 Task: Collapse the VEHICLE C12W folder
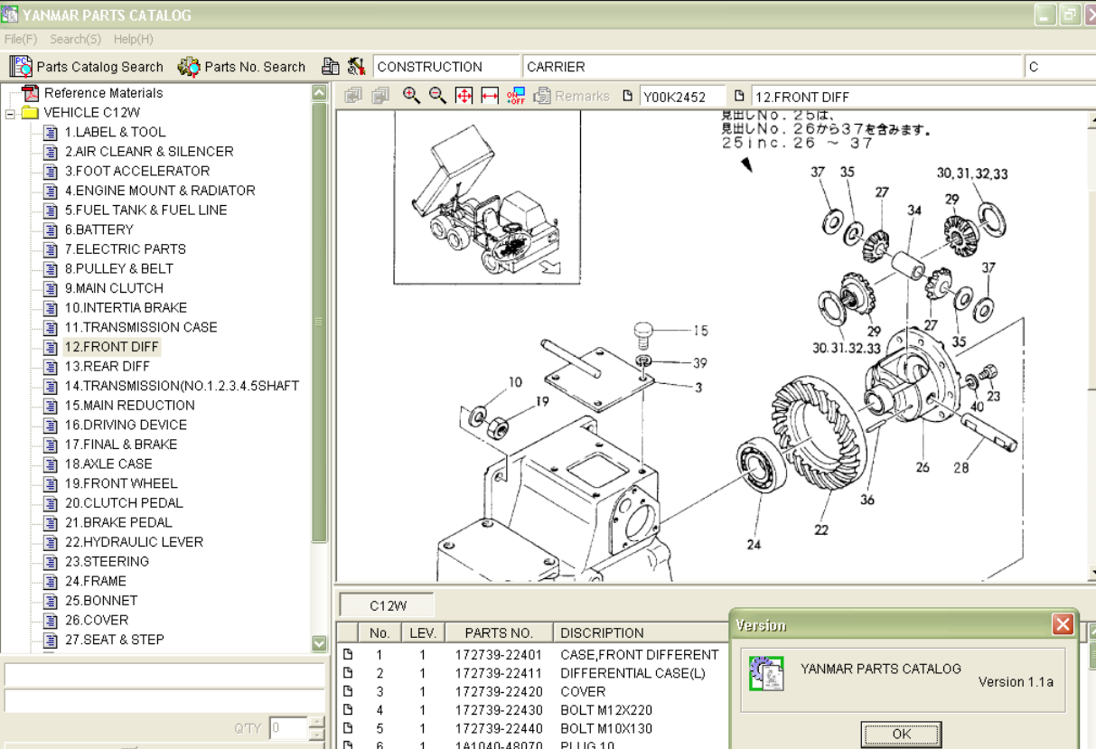click(10, 113)
